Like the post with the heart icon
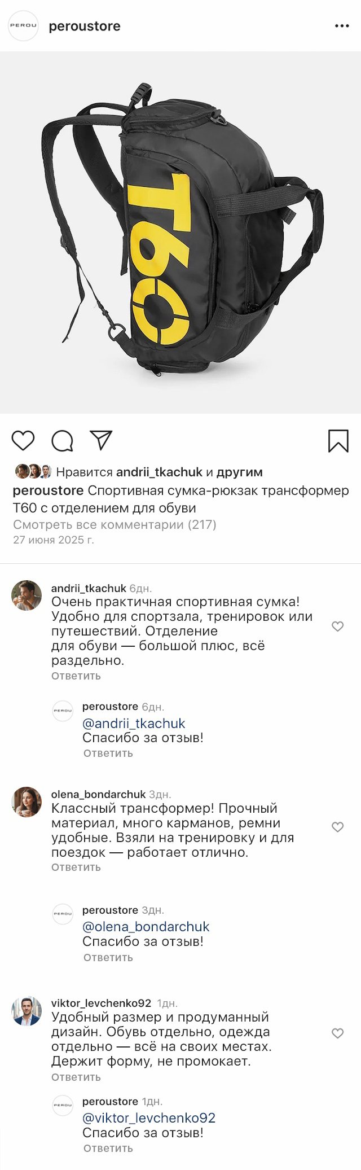The height and width of the screenshot is (1170, 361). [x=23, y=441]
